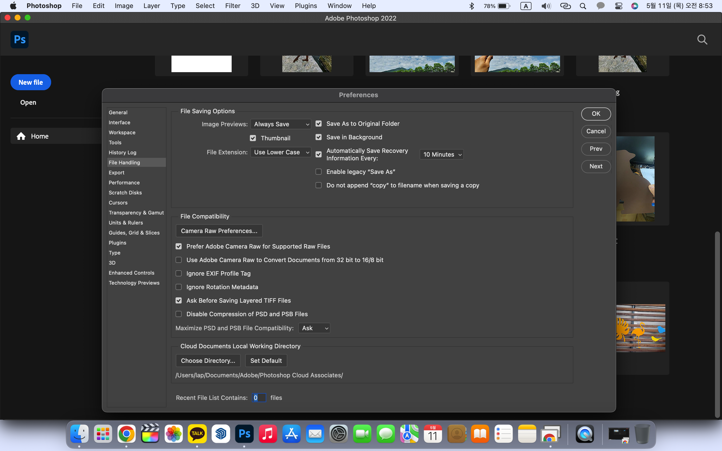Open Maximize PSD Compatibility Ask dropdown
The width and height of the screenshot is (722, 451).
pyautogui.click(x=314, y=328)
